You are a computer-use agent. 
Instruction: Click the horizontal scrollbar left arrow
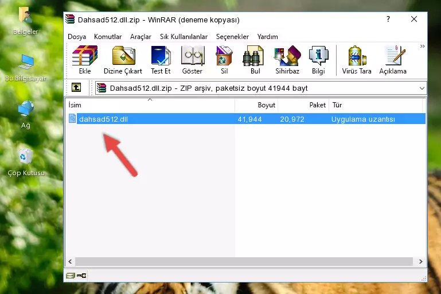point(71,261)
